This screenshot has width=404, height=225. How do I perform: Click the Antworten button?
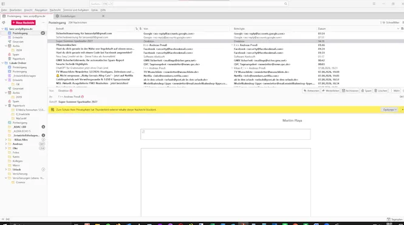[x=311, y=91]
